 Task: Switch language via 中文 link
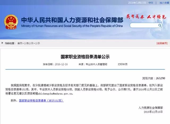(151, 3)
